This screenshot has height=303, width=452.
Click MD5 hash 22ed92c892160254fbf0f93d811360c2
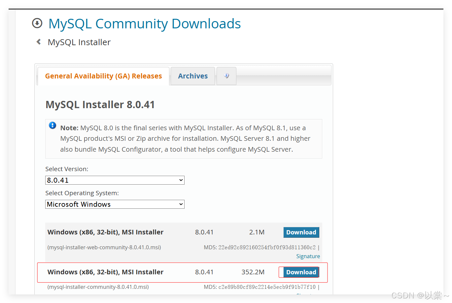click(x=267, y=247)
